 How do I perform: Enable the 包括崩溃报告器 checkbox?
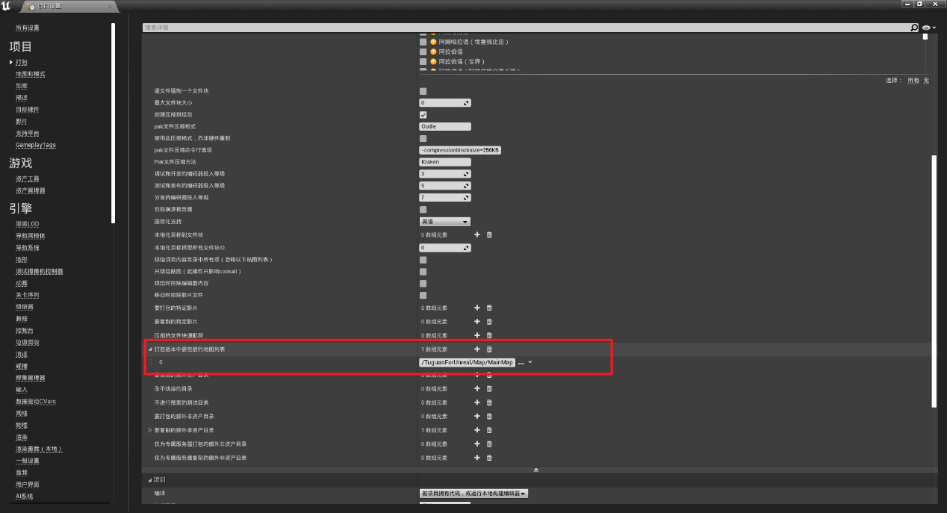pyautogui.click(x=423, y=210)
